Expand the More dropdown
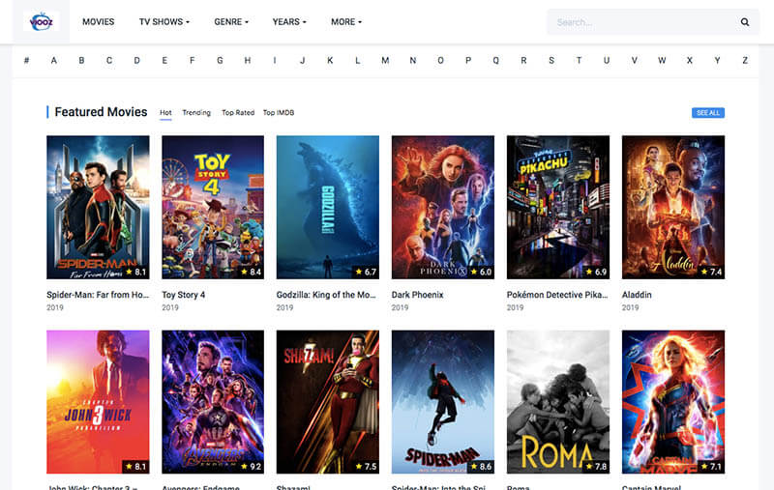This screenshot has width=774, height=490. (x=346, y=21)
